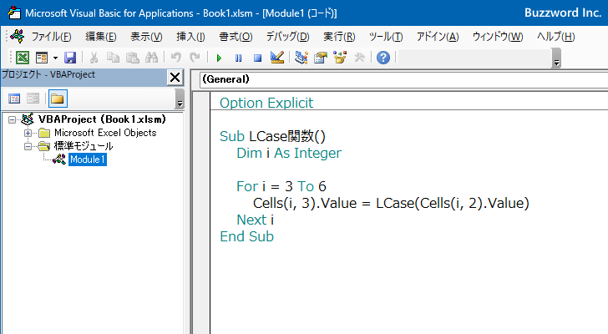Open the Object Browser toolbar icon

pos(340,58)
